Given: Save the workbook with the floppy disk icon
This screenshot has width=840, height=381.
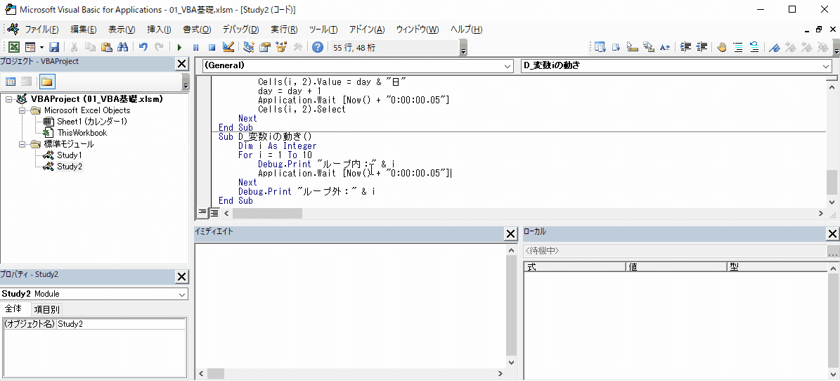Looking at the screenshot, I should (54, 47).
